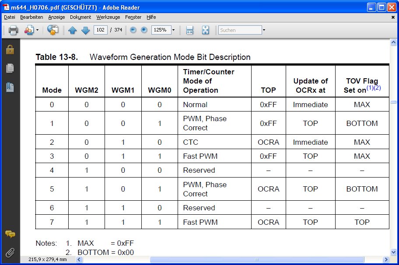Click vertical scrollbar up arrow
The image size is (399, 265).
tap(393, 42)
